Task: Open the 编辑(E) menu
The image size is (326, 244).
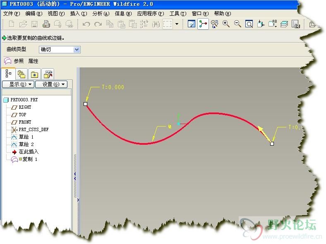Action: tap(34, 14)
